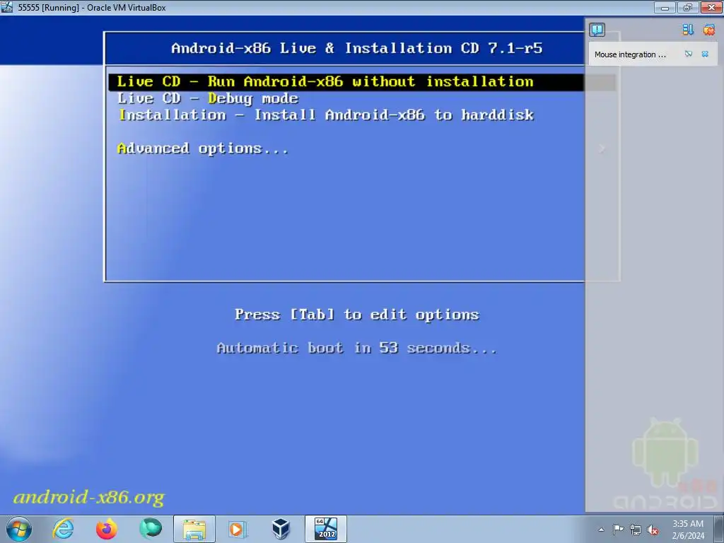This screenshot has width=724, height=543.
Task: Click the VirtualBox window title bar icon
Action: (7, 7)
